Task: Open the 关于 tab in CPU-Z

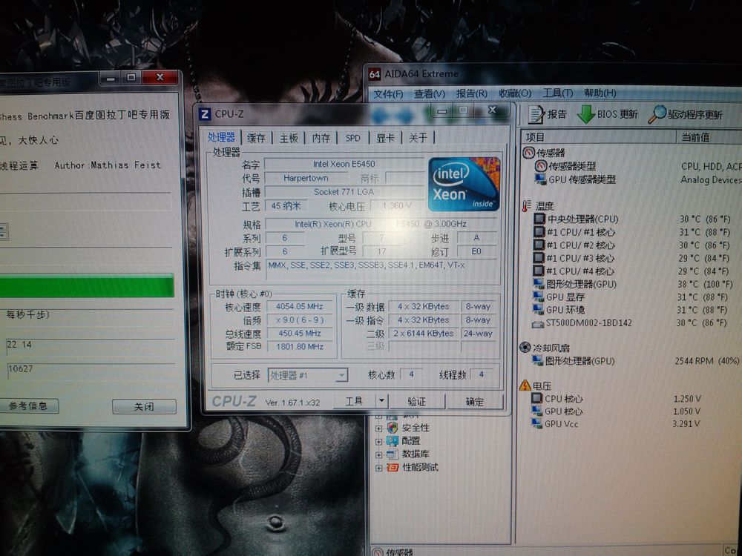Action: pos(418,138)
